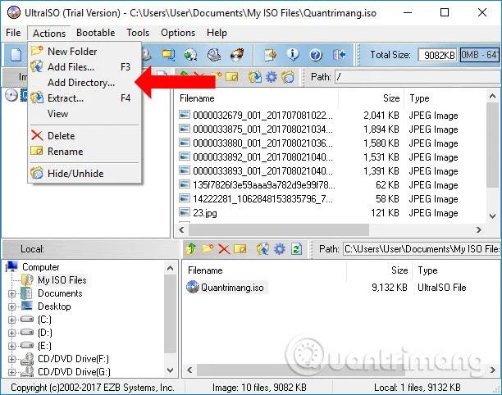
Task: Expand the Desktop tree node
Action: (x=11, y=306)
